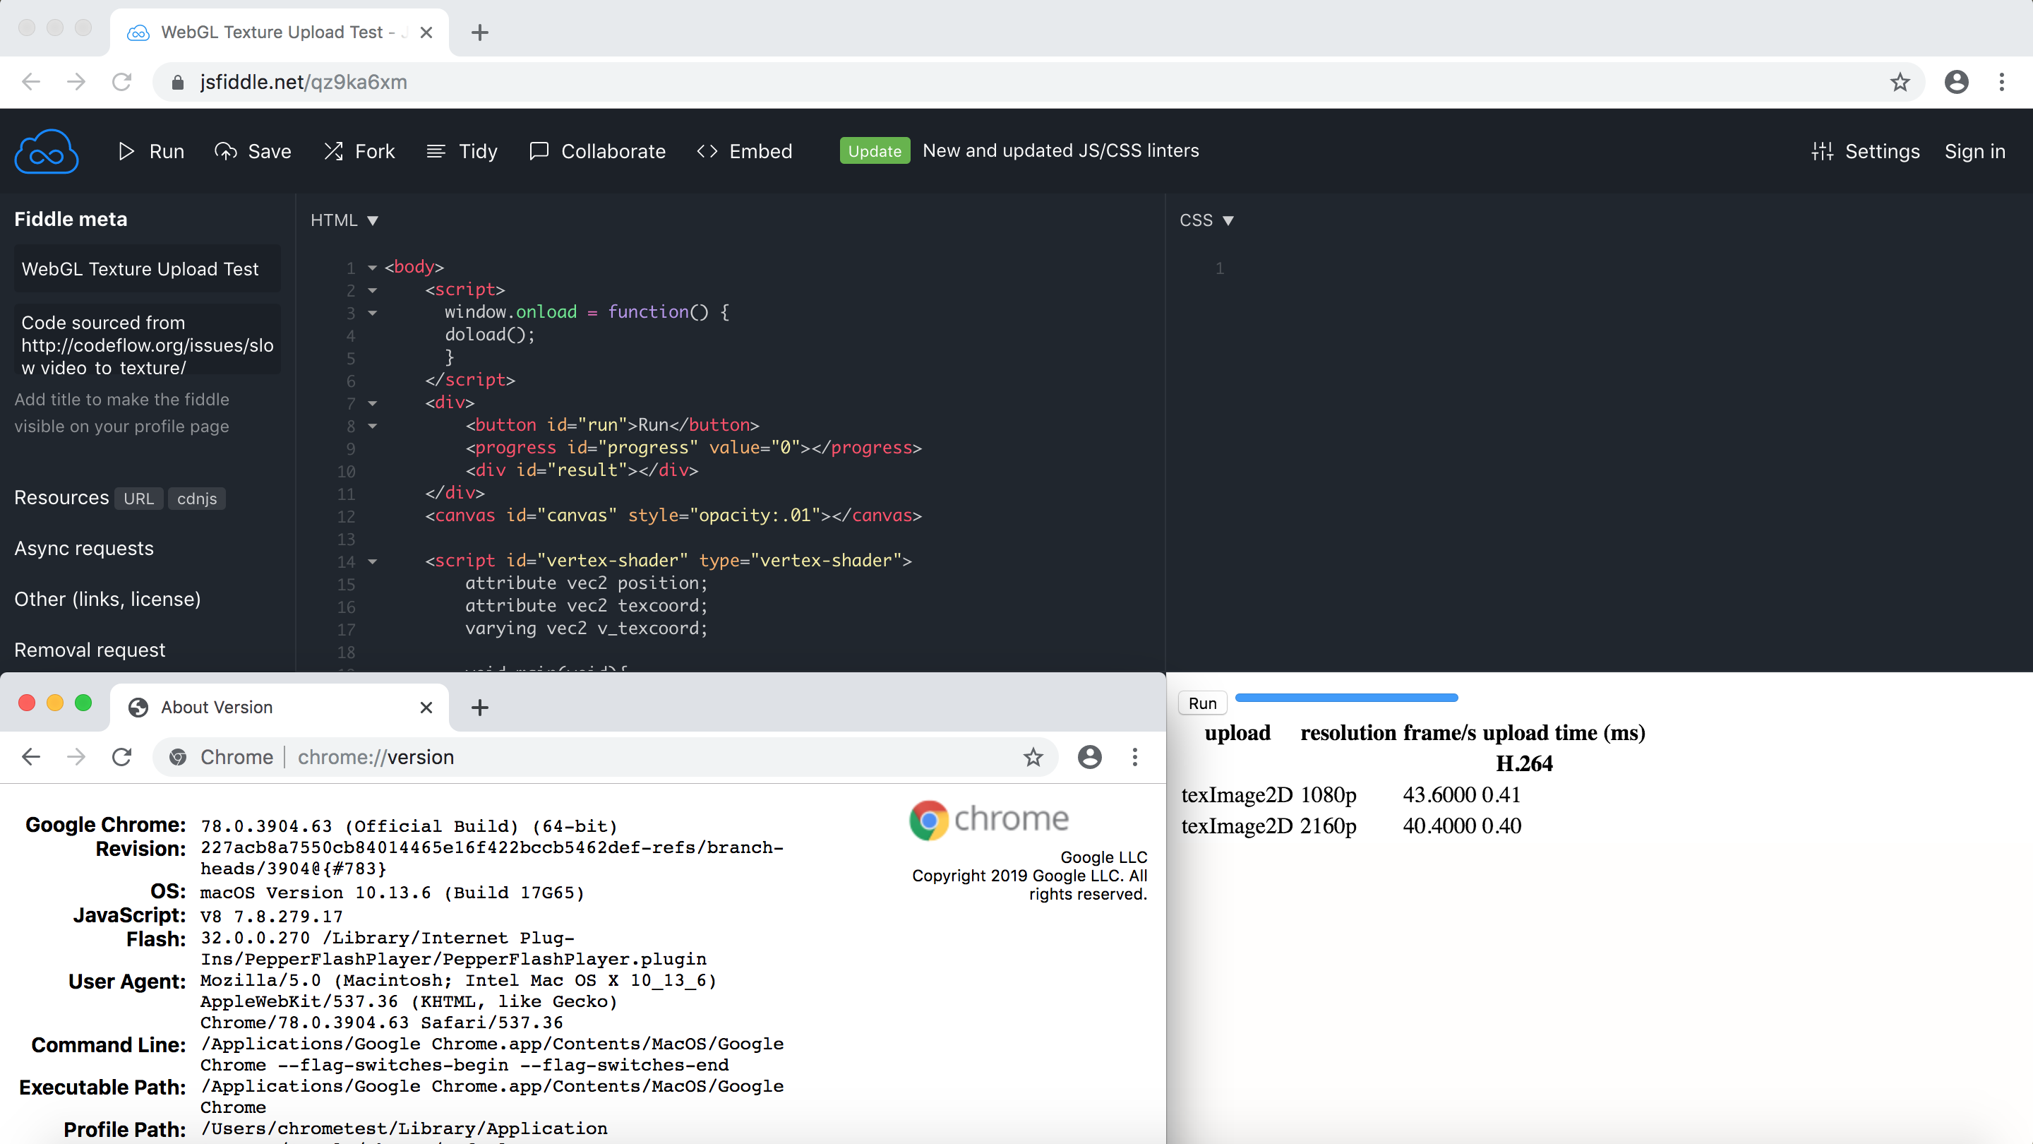Screen dimensions: 2033x1144
Task: Bookmark the jsfiddle page with the star
Action: click(1900, 82)
